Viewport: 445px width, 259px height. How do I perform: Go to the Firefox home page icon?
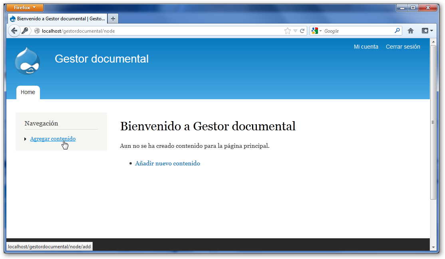pos(410,31)
